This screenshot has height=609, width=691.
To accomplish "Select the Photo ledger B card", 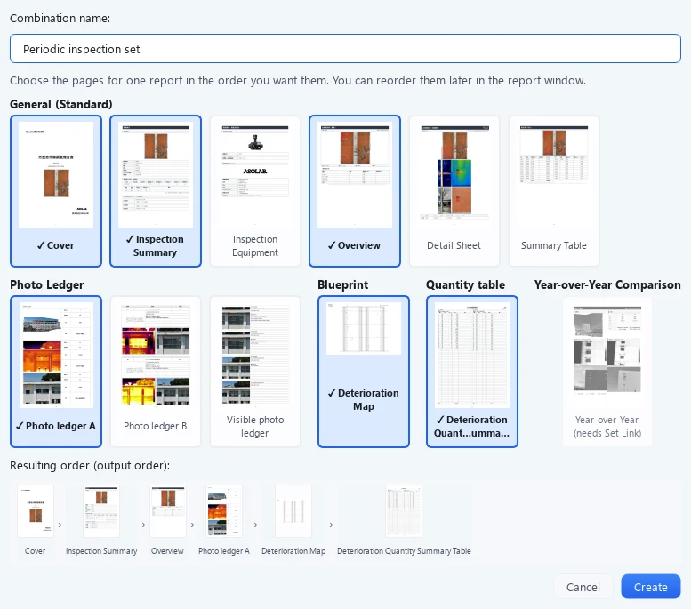I will [156, 372].
